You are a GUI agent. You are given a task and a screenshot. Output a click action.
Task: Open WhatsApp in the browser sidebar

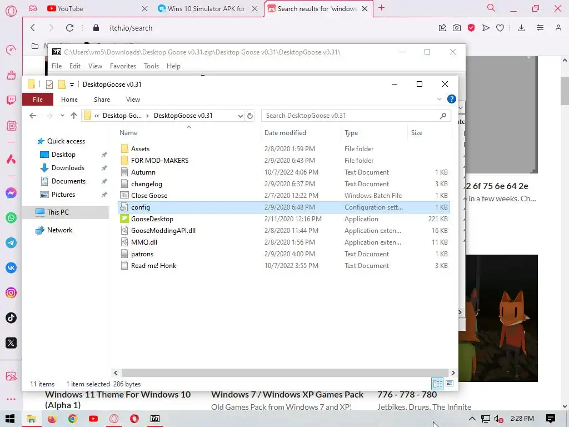[11, 218]
